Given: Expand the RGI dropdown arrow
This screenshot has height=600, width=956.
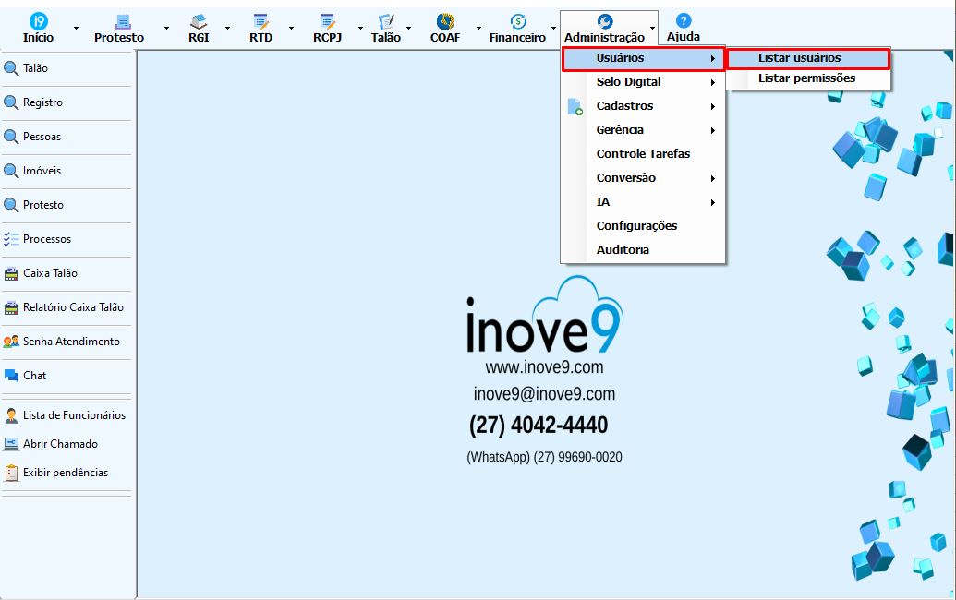Looking at the screenshot, I should (x=227, y=29).
